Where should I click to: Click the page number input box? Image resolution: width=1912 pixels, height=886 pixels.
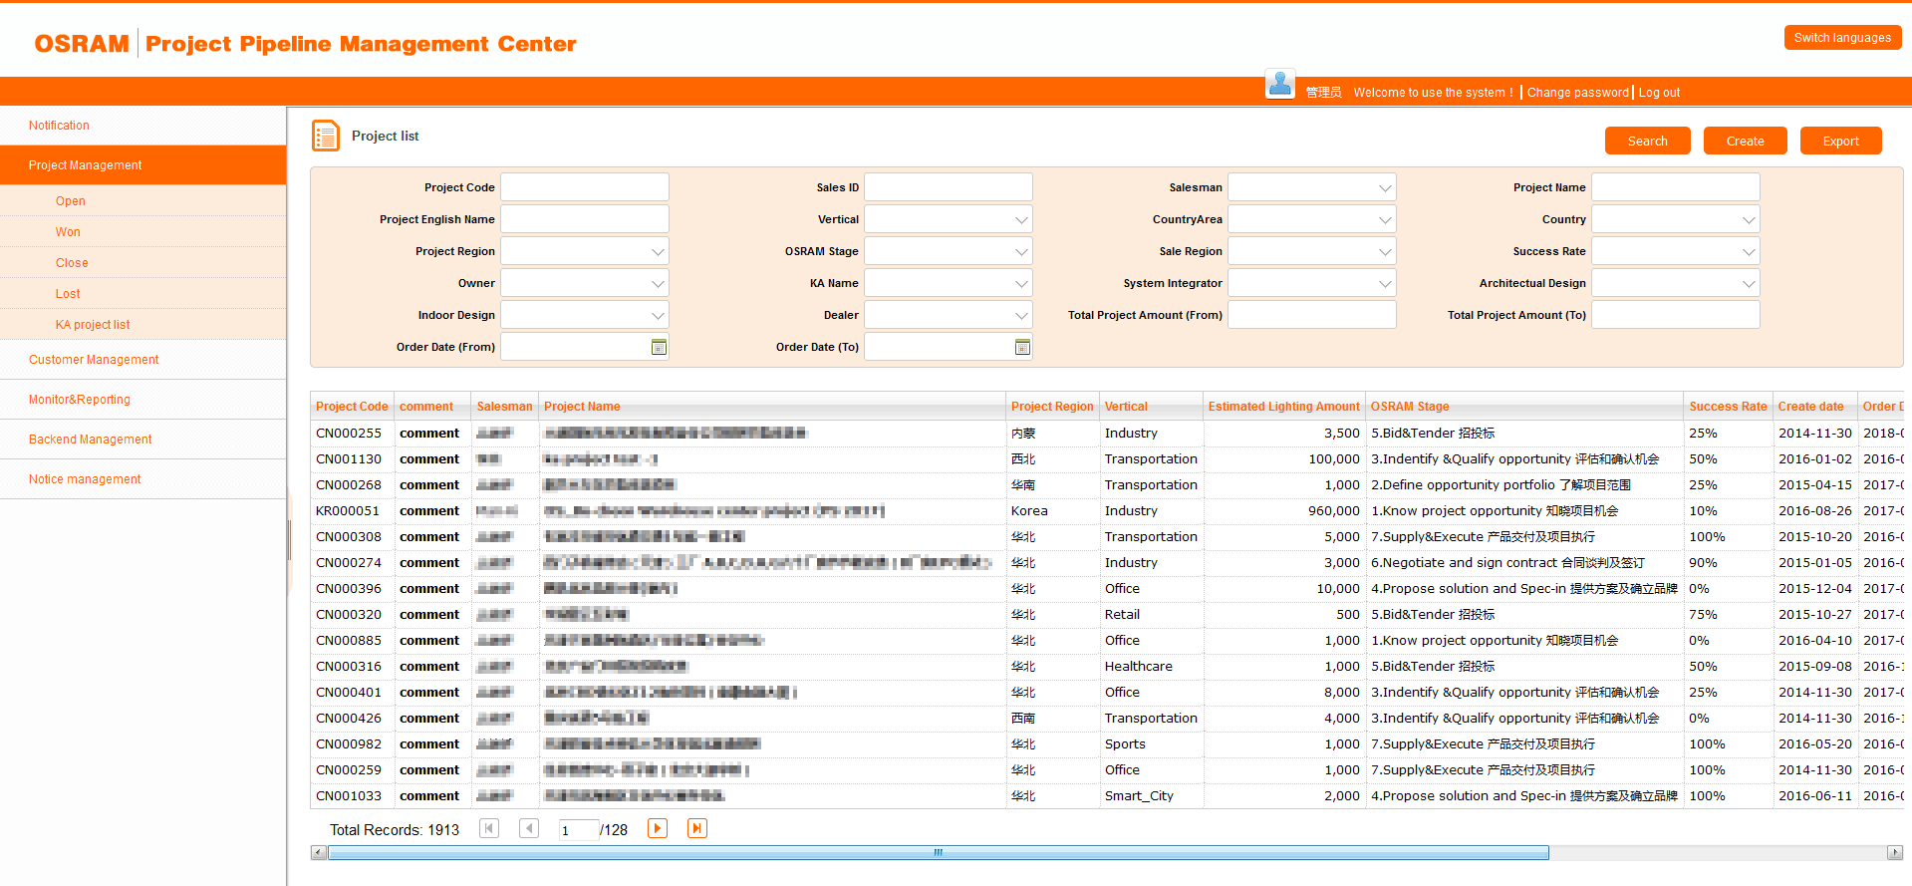pyautogui.click(x=579, y=829)
